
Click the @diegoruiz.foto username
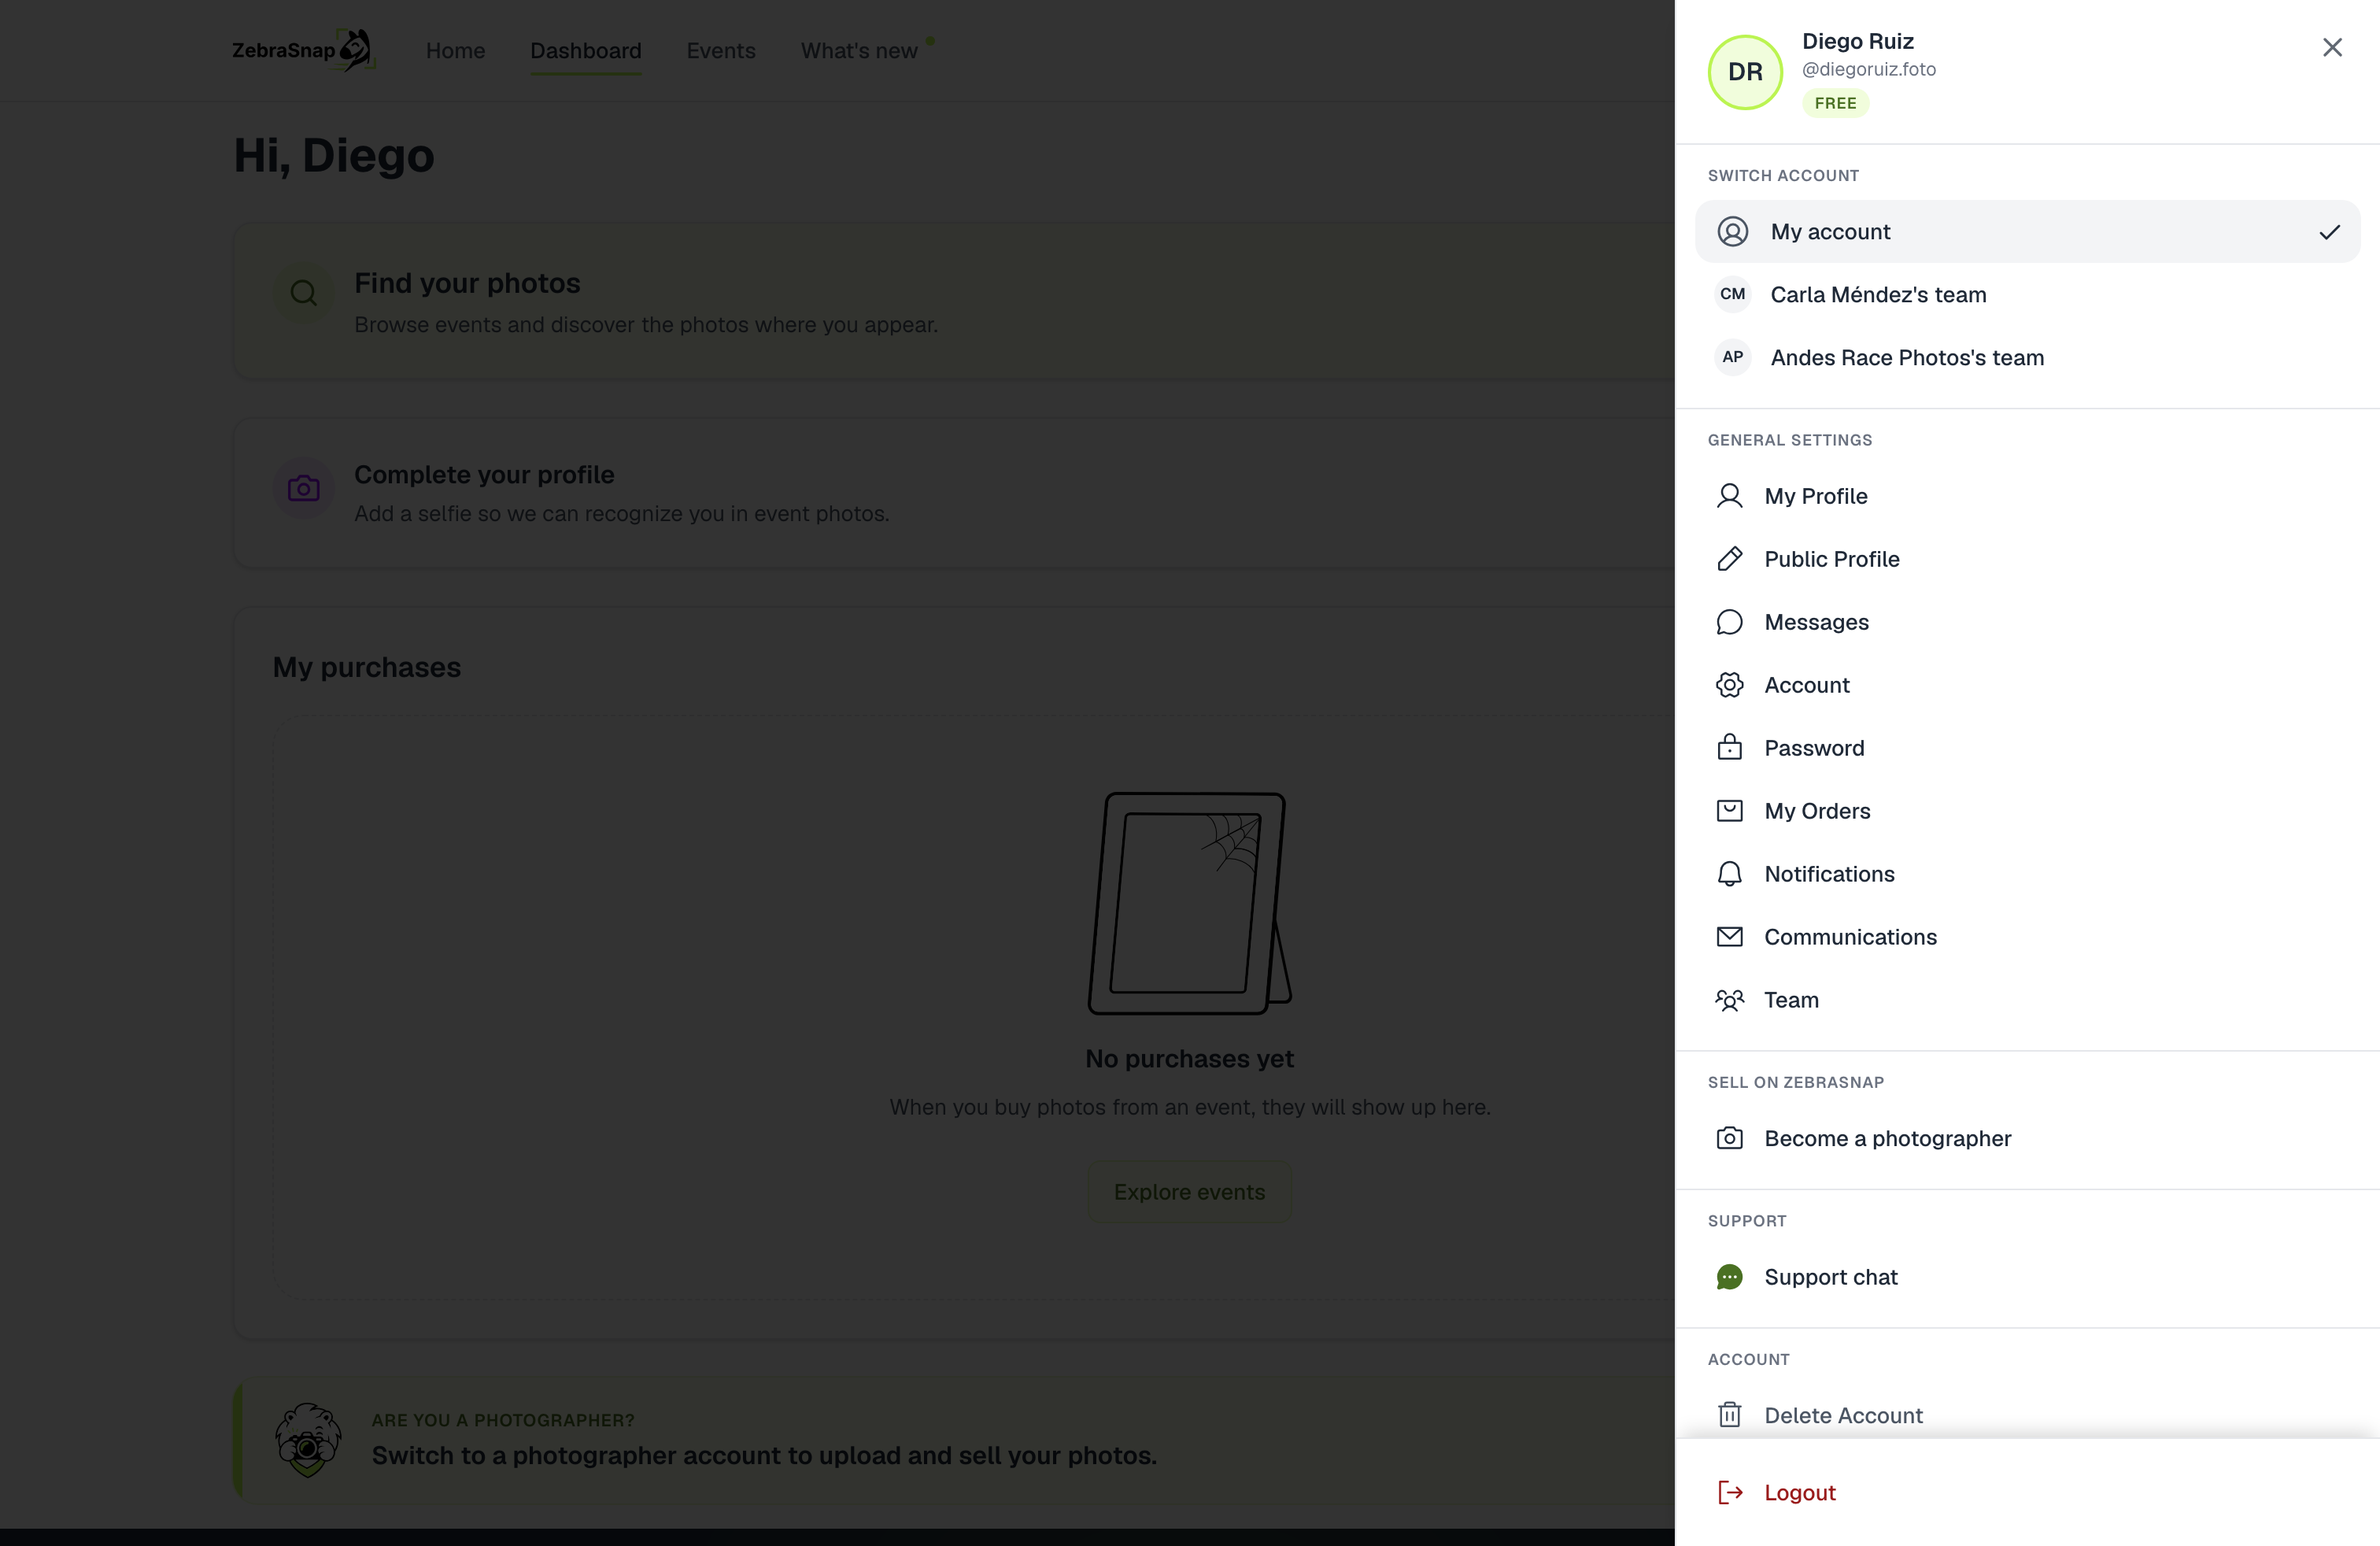pyautogui.click(x=1869, y=69)
